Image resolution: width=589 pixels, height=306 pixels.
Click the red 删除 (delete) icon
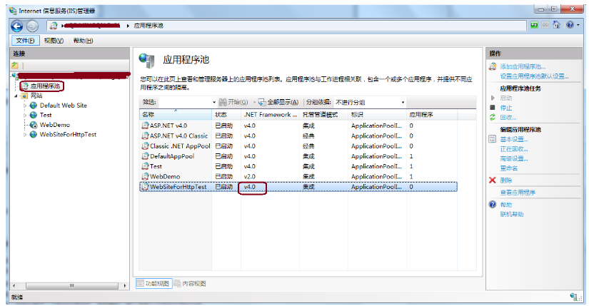tap(492, 180)
